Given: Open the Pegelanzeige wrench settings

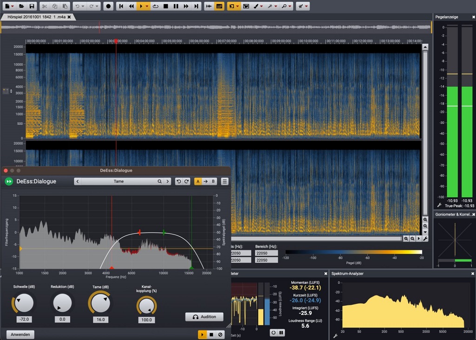Looking at the screenshot, I should pos(439,205).
